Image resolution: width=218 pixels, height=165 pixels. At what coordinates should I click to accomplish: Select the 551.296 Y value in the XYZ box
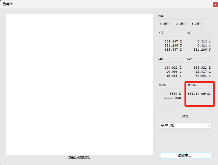click(x=173, y=45)
